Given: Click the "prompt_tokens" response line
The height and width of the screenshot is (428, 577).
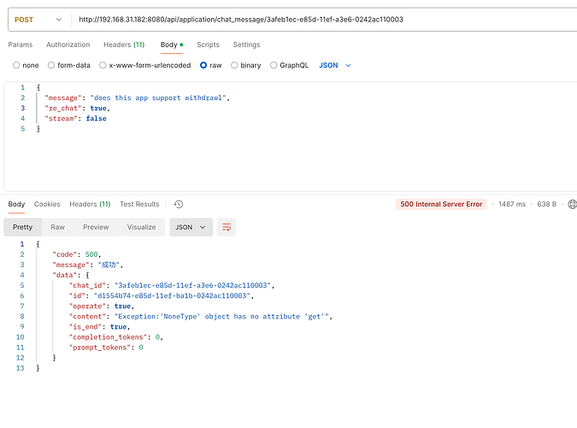Looking at the screenshot, I should (106, 348).
